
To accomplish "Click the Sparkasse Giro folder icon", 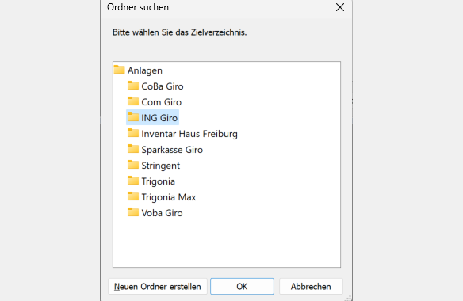I will click(x=133, y=149).
